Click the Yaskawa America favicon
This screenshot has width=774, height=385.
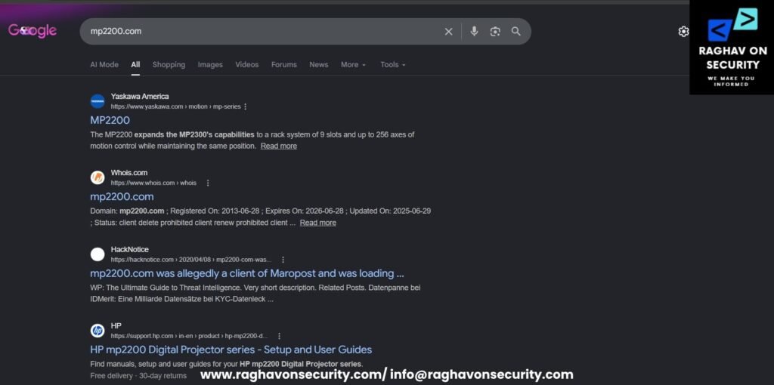point(98,101)
